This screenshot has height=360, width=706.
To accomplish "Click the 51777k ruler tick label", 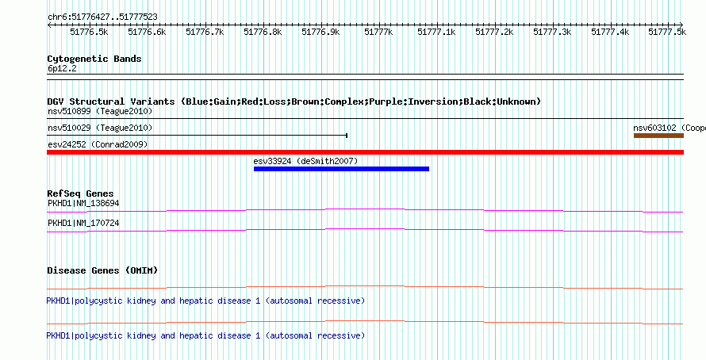I will (378, 32).
